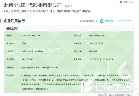This screenshot has width=139, height=96.
Task: Click the 基础信息 header
Action: tap(12, 28)
